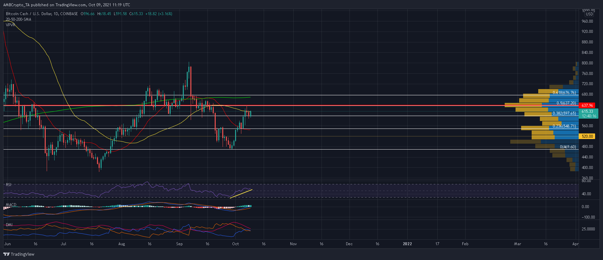Click the 20-50-200-SMA indicator label
The width and height of the screenshot is (603, 260).
pyautogui.click(x=18, y=19)
